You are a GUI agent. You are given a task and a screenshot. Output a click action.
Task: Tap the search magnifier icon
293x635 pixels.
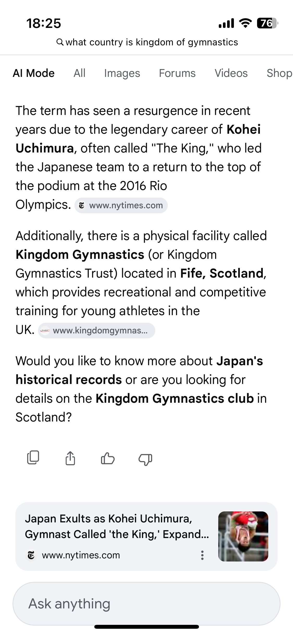(60, 42)
